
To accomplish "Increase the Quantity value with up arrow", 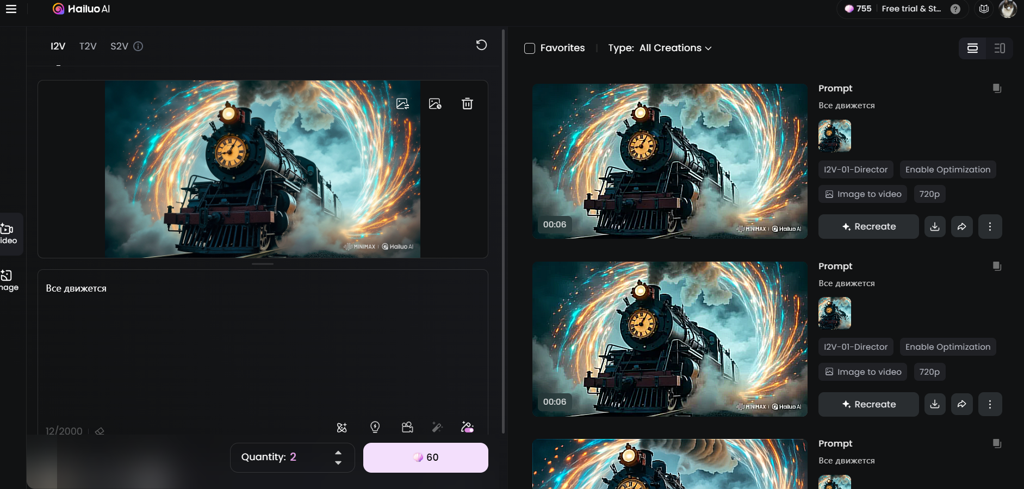I will click(x=338, y=453).
